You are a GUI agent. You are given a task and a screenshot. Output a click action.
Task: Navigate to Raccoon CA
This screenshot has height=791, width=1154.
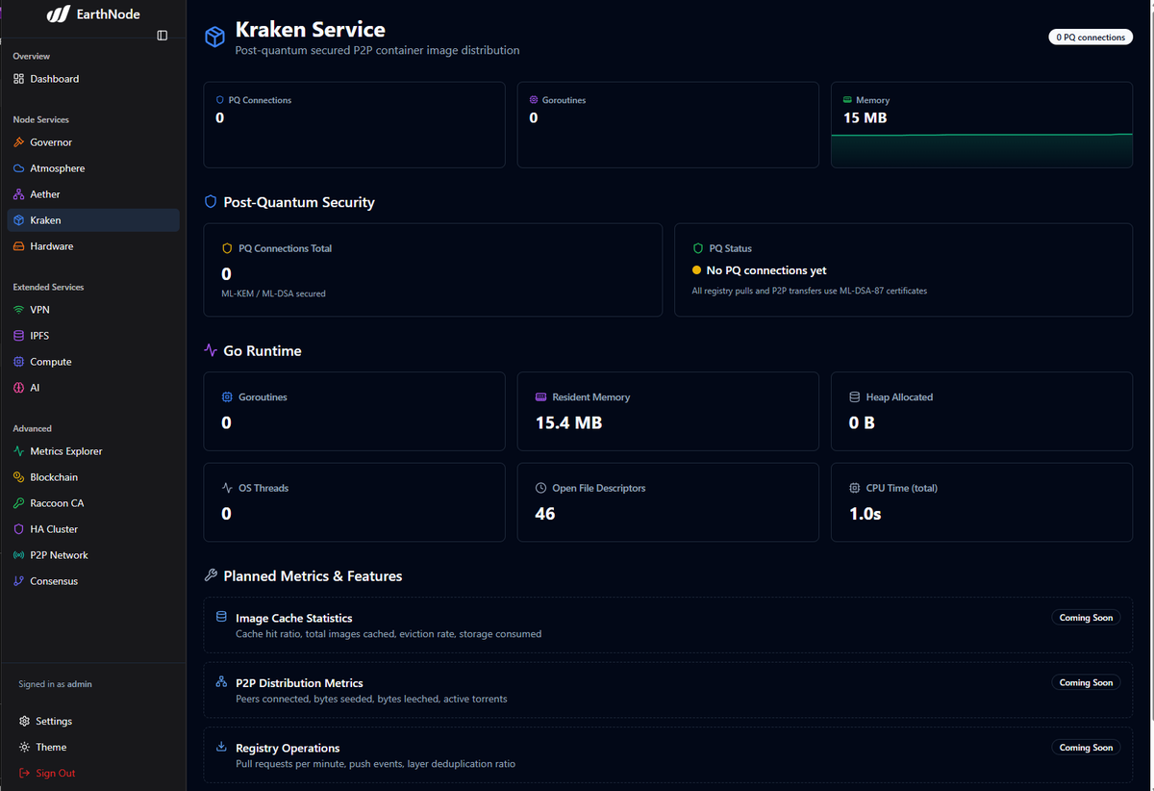pos(92,503)
